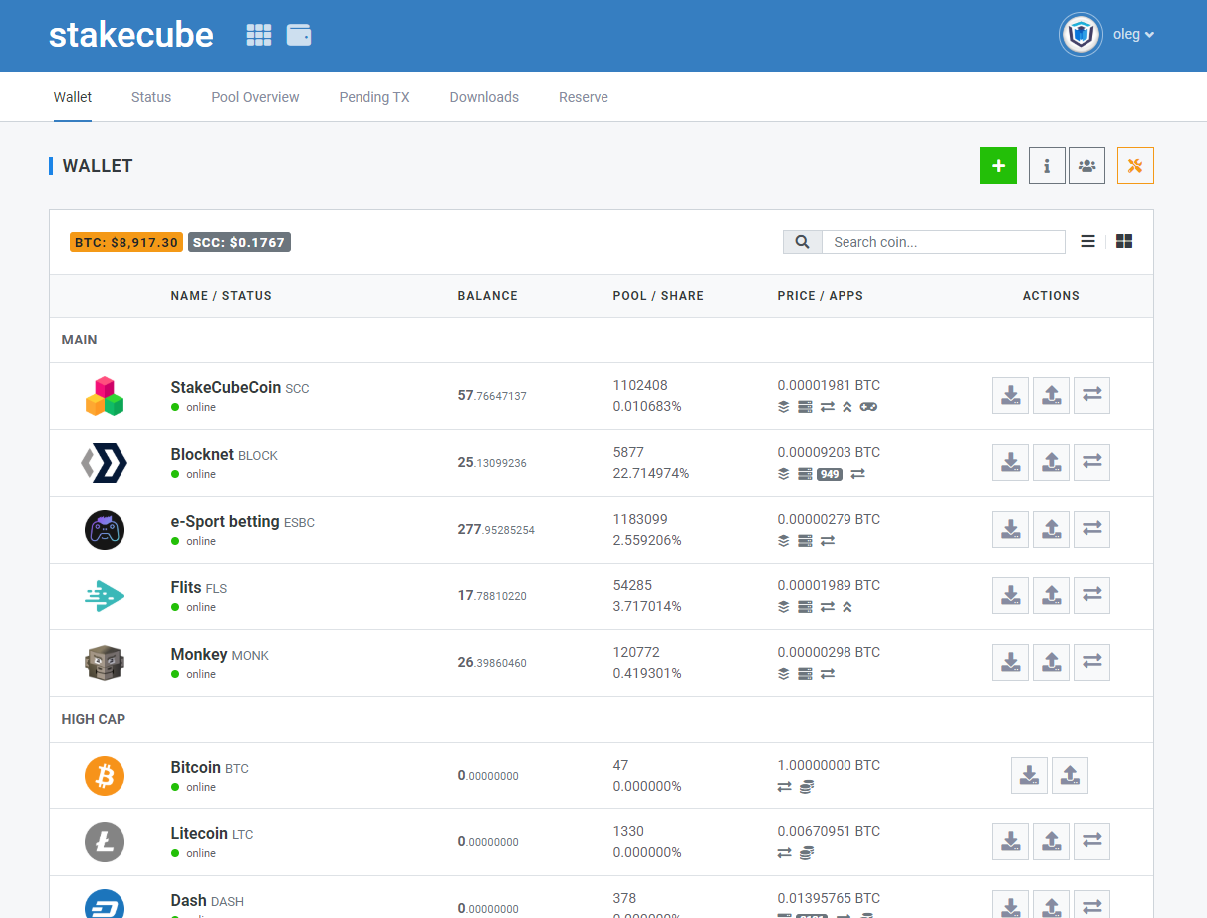Deposit Blocknet
This screenshot has height=918, width=1207.
click(1011, 462)
